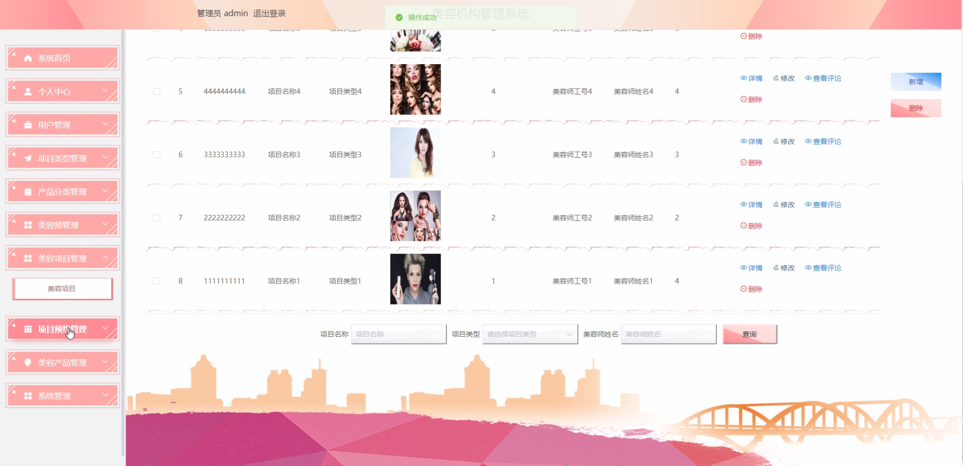Click 修改 for the 项目名称4 row
The width and height of the screenshot is (963, 466).
click(784, 78)
